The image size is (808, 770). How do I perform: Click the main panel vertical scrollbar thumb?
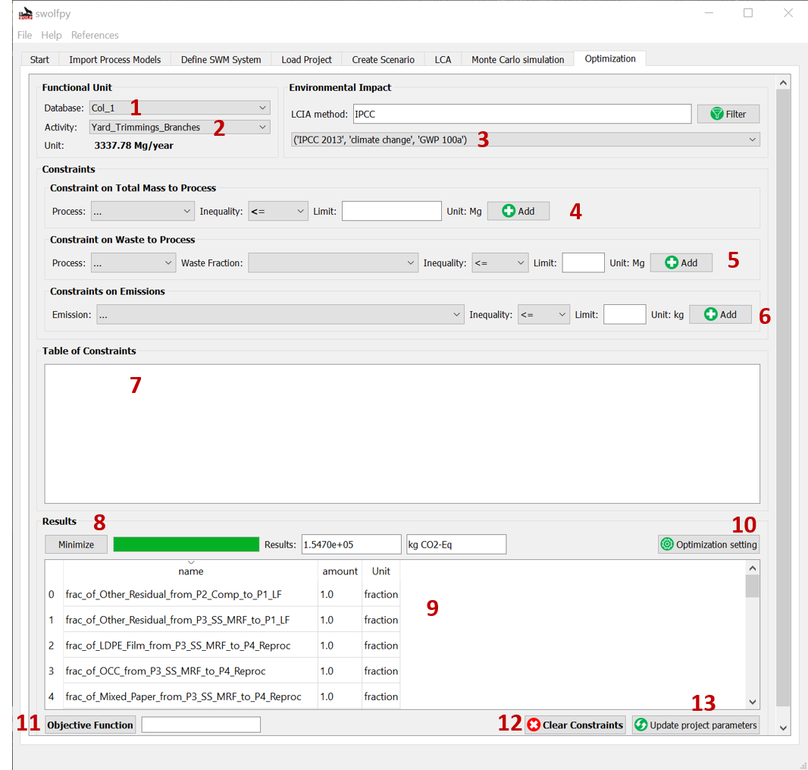[x=783, y=398]
